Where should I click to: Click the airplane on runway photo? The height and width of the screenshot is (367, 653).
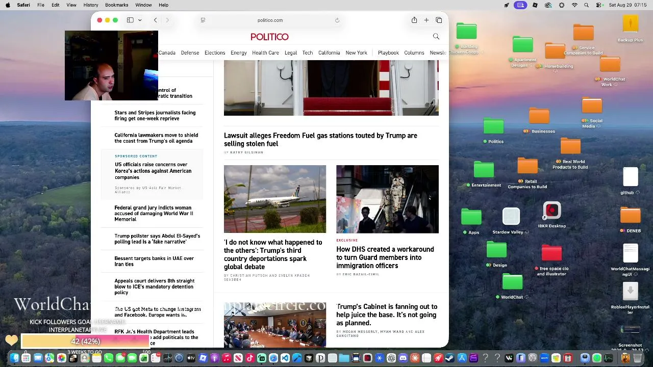pos(275,199)
